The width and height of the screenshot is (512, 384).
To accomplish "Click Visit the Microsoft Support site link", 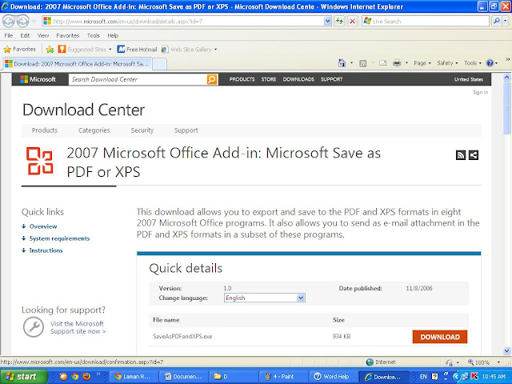I will click(x=78, y=327).
